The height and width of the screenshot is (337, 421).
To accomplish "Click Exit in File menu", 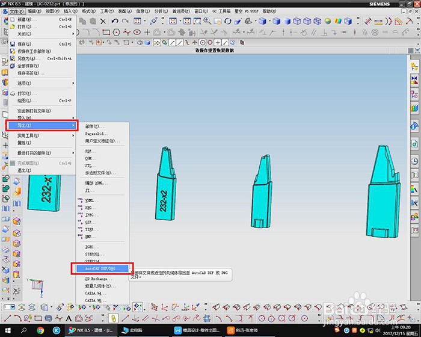I will [42, 170].
